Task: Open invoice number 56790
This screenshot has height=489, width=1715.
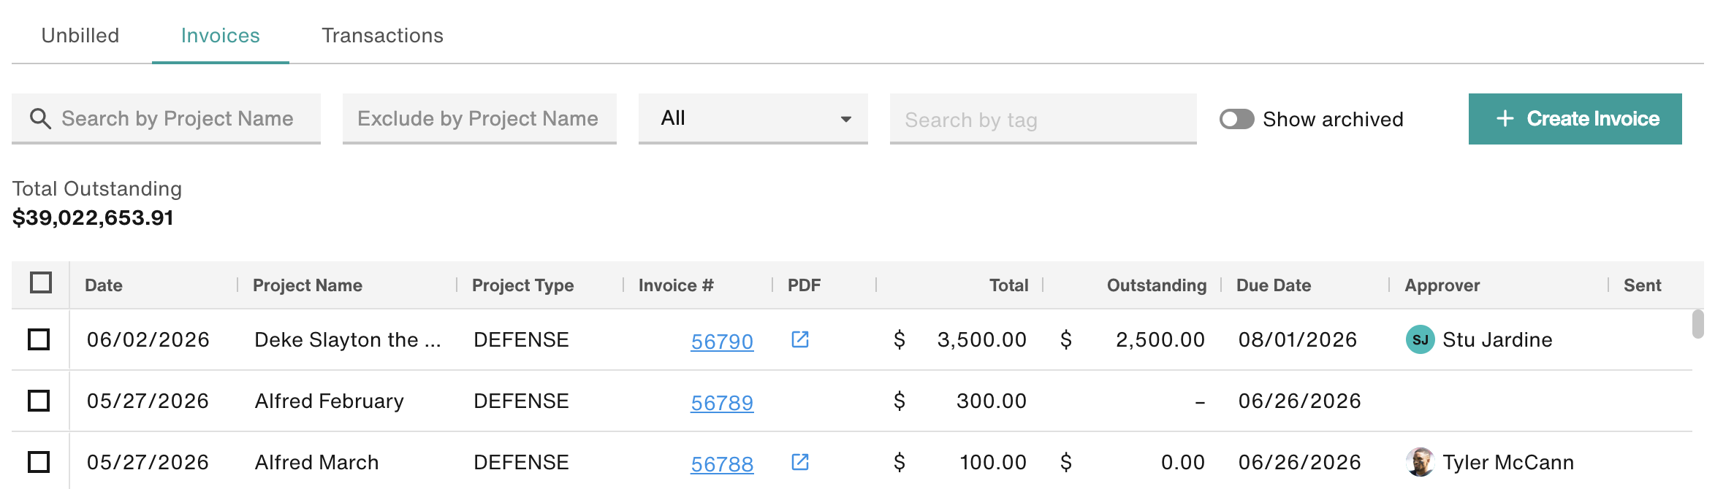Action: [721, 341]
